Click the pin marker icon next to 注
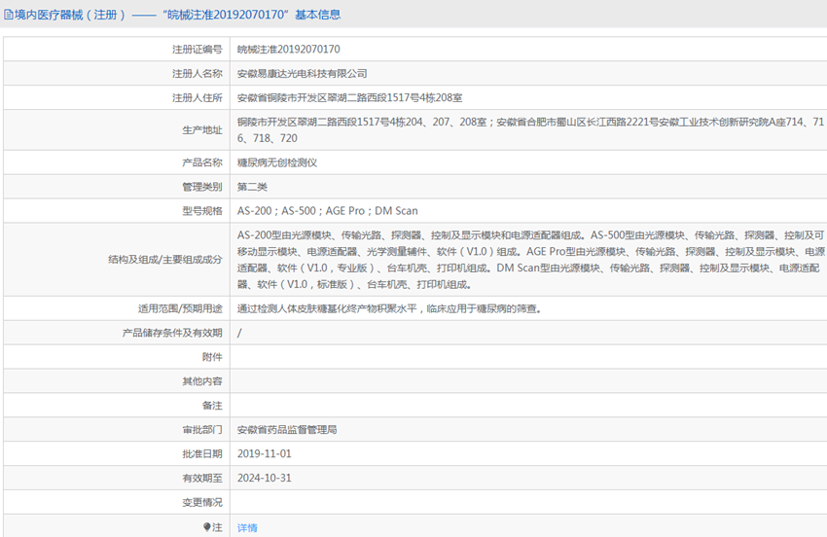This screenshot has height=537, width=827. click(x=206, y=527)
